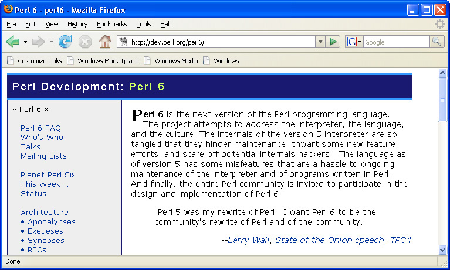Click the "» Perl 6 «" sidebar heading
This screenshot has width=450, height=270.
coord(30,109)
